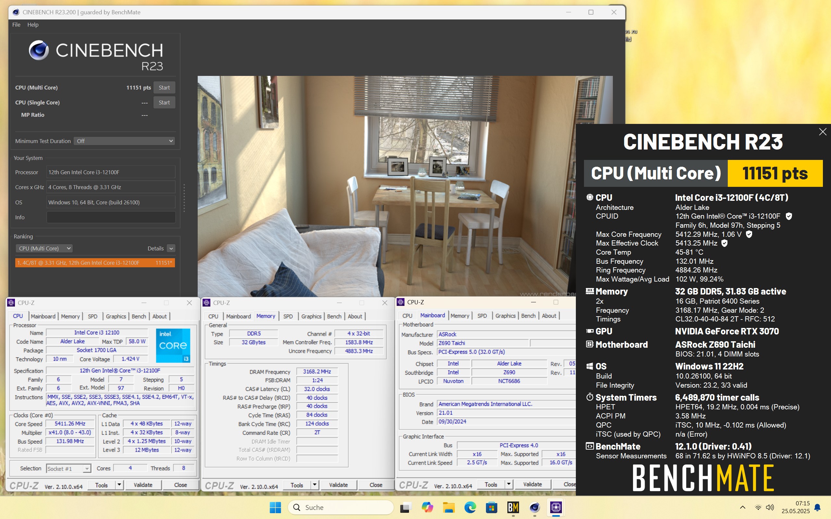Switch to SPD tab in the Mainboard CPU-Z window
Screen dimensions: 831x519
click(482, 315)
